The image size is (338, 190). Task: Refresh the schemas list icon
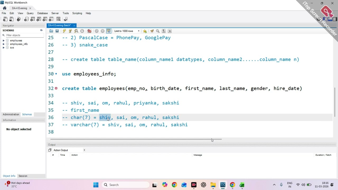(41, 30)
